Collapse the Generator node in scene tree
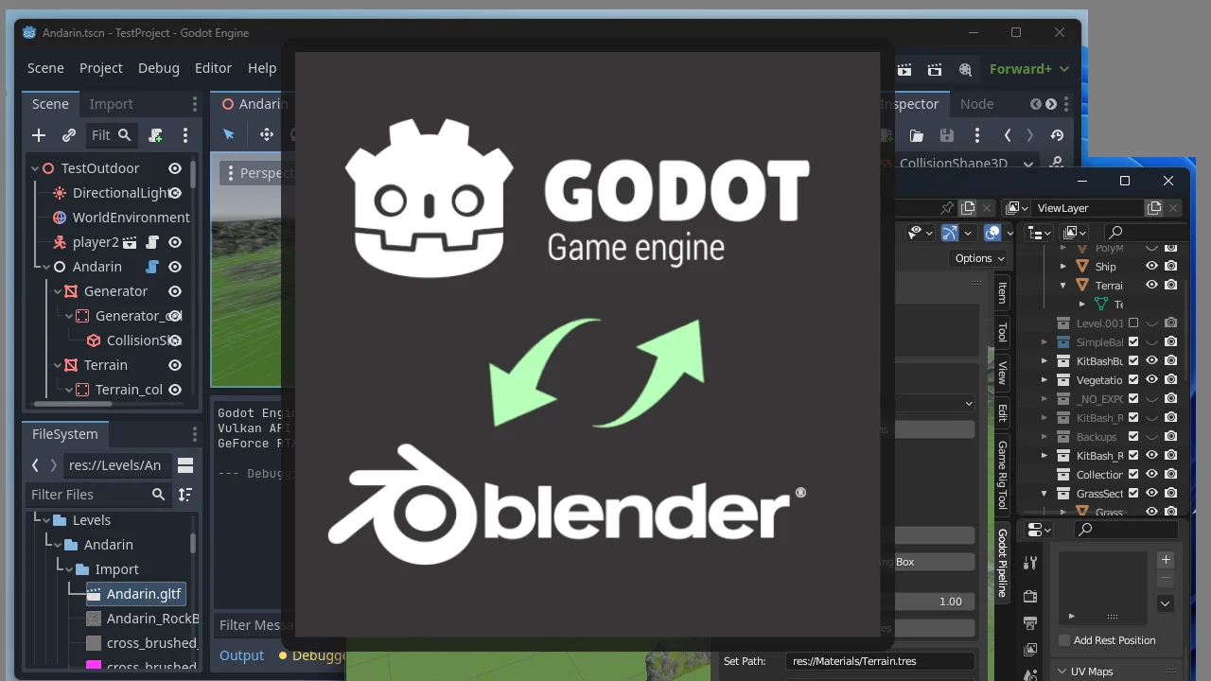1211x681 pixels. click(x=58, y=291)
